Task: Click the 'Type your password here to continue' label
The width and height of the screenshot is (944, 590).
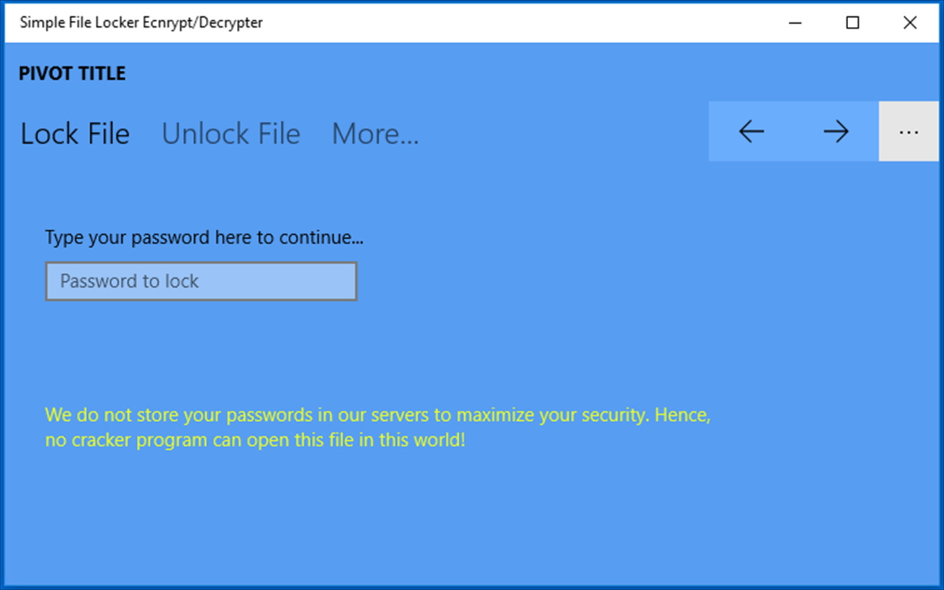Action: pos(204,237)
